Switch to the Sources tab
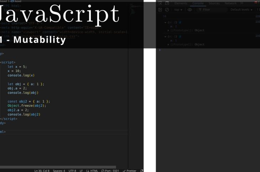 point(214,3)
